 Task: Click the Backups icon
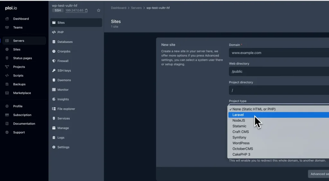[x=7, y=84]
